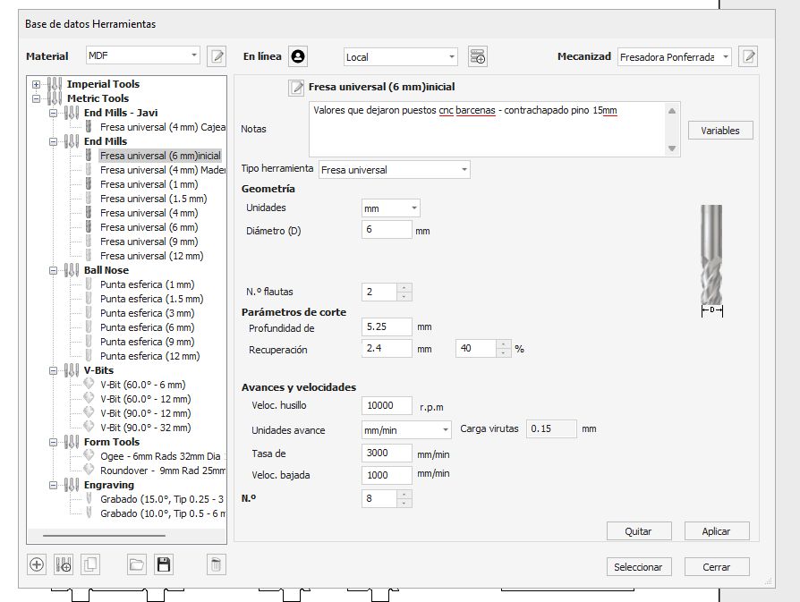Open Tipo herramienta dropdown
This screenshot has height=602, width=800.
click(394, 170)
